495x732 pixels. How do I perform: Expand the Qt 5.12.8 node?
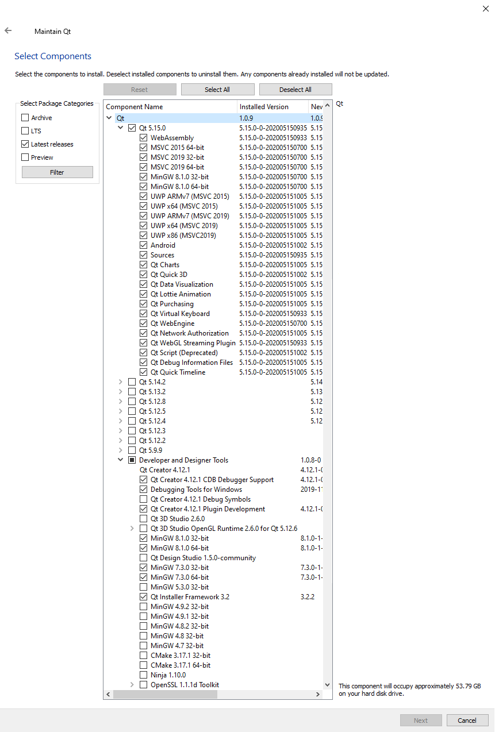121,402
